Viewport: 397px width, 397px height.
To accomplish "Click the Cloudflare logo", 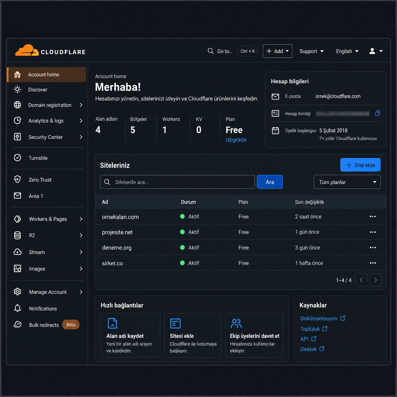I will tap(50, 51).
